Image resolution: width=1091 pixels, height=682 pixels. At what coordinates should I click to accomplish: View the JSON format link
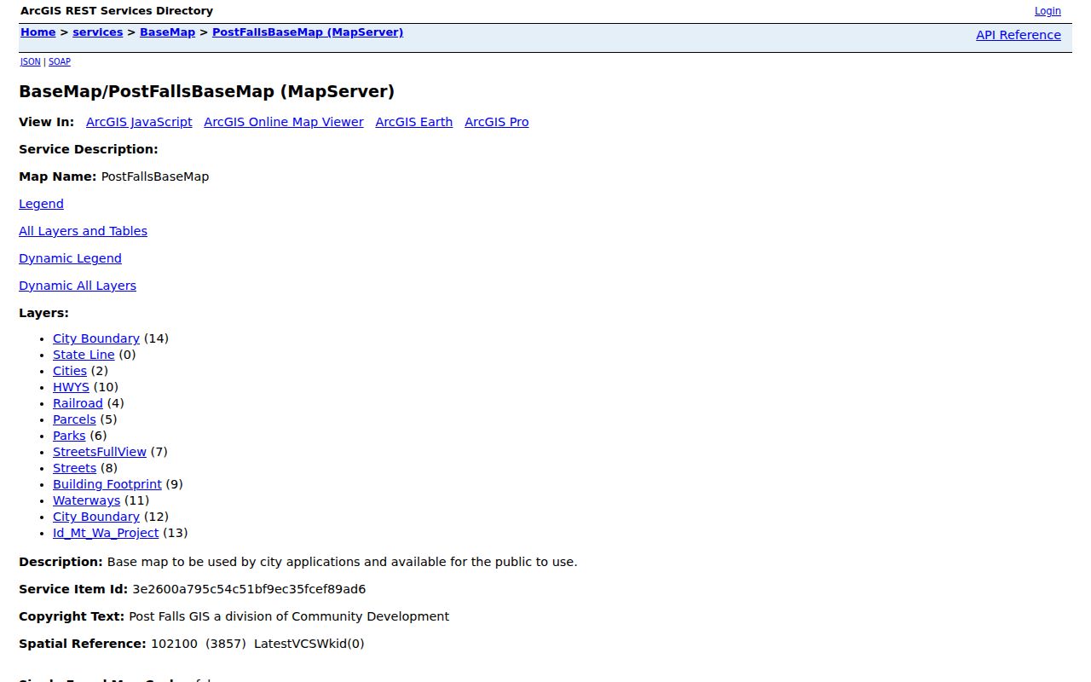click(x=30, y=61)
